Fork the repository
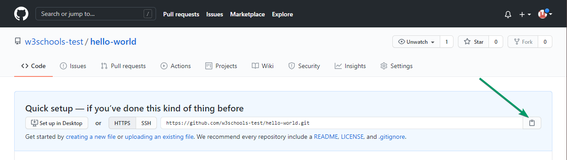Screen dimensions: 567x160 click(523, 42)
